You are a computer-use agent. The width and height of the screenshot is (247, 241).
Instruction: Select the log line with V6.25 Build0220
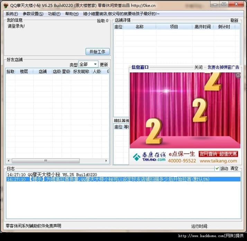click(x=123, y=175)
